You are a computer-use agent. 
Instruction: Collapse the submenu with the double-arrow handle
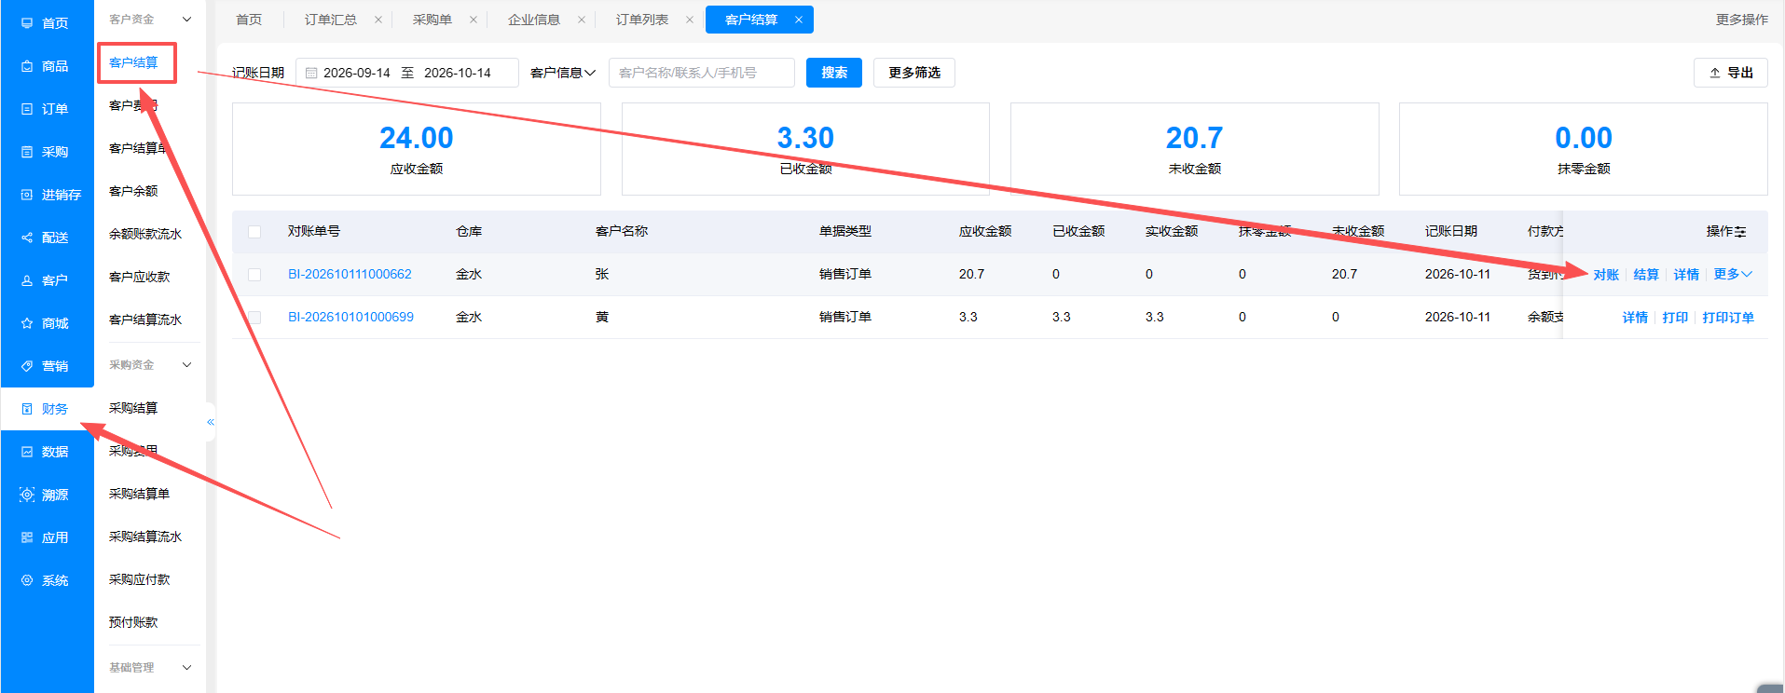(x=211, y=422)
